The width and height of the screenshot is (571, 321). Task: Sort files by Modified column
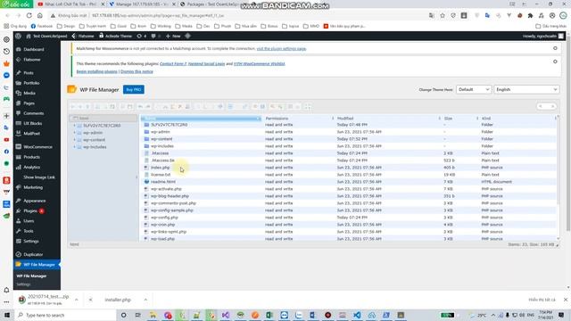(x=388, y=119)
